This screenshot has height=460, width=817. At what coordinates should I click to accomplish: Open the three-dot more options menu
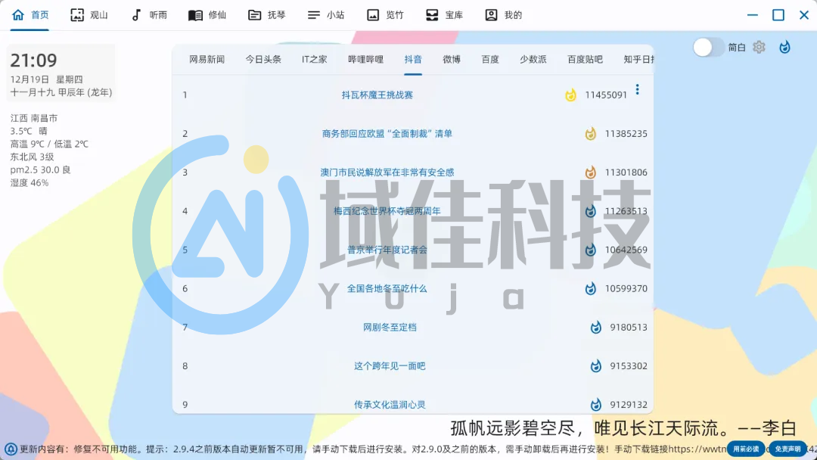(637, 89)
